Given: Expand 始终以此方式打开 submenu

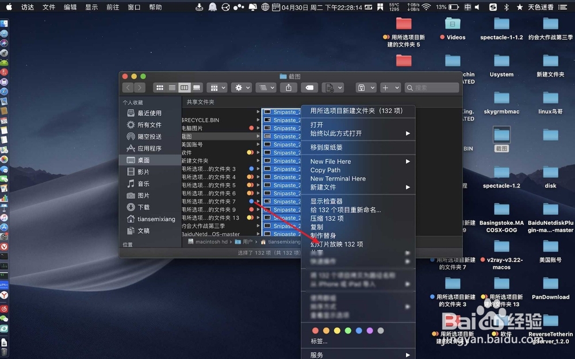Looking at the screenshot, I should [358, 133].
